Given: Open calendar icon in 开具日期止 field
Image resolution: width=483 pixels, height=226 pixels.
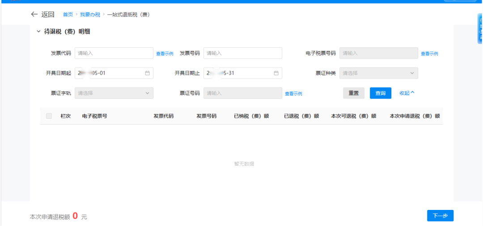Looking at the screenshot, I should (276, 73).
